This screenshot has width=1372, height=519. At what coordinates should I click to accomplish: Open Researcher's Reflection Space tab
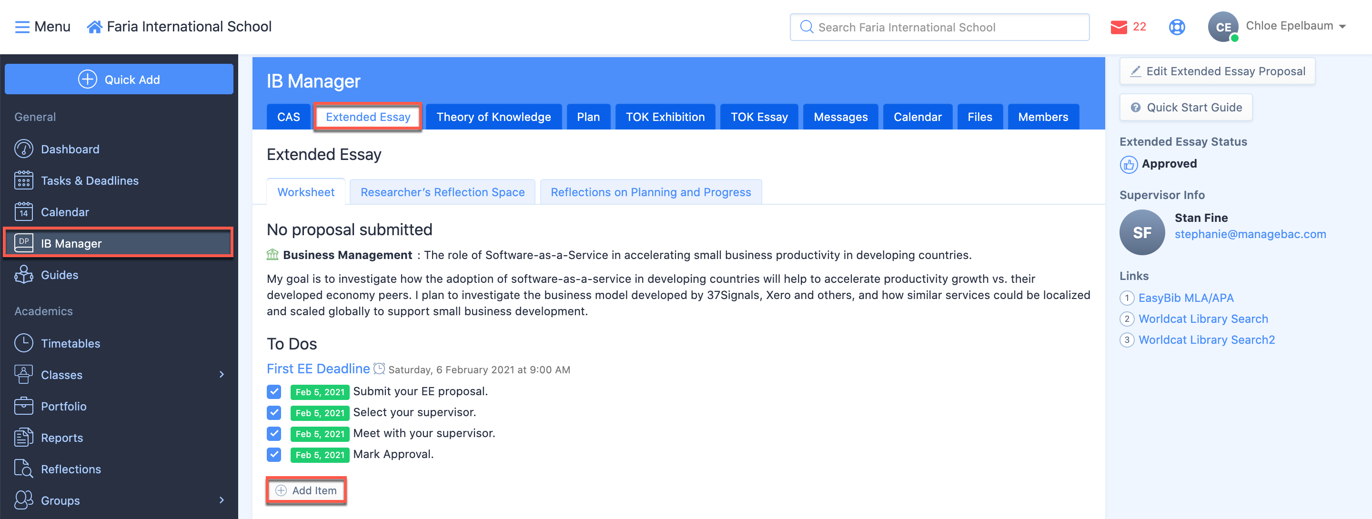442,192
